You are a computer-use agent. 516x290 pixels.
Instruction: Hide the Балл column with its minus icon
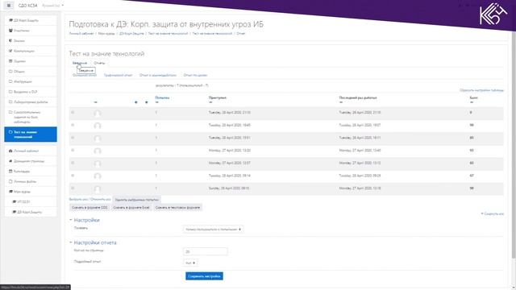472,102
